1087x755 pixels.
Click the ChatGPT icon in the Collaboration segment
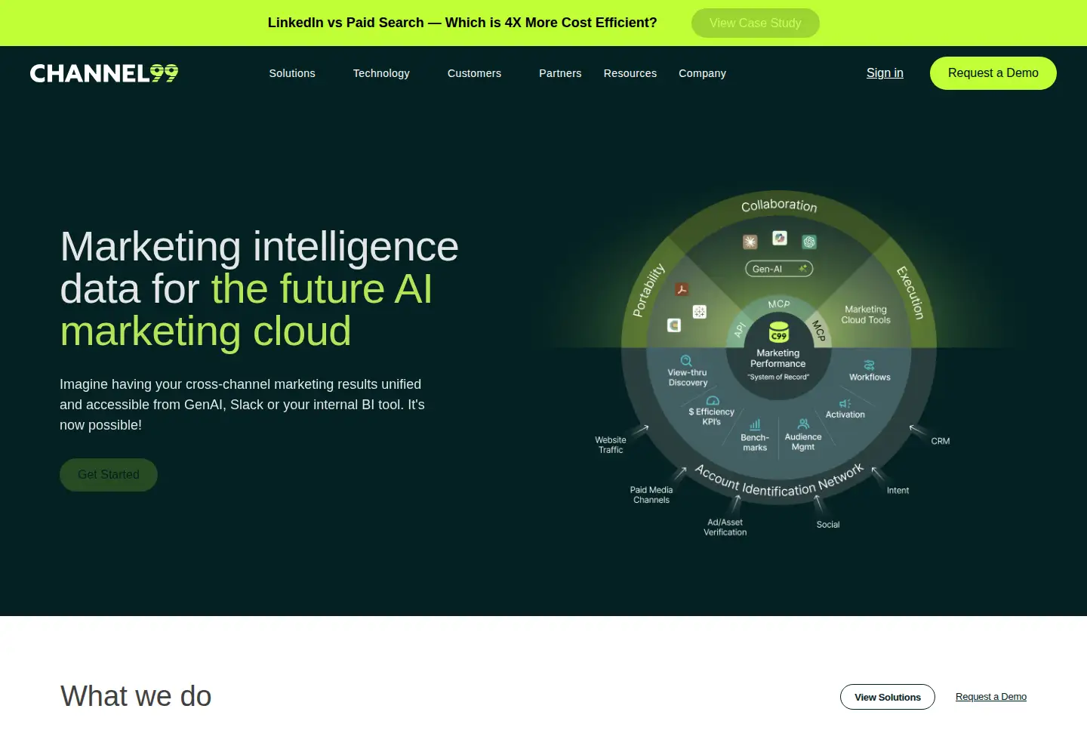coord(809,242)
